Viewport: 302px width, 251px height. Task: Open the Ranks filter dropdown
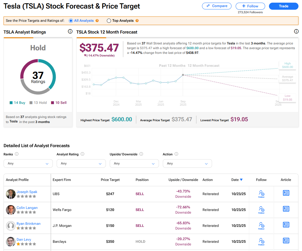pos(28,163)
